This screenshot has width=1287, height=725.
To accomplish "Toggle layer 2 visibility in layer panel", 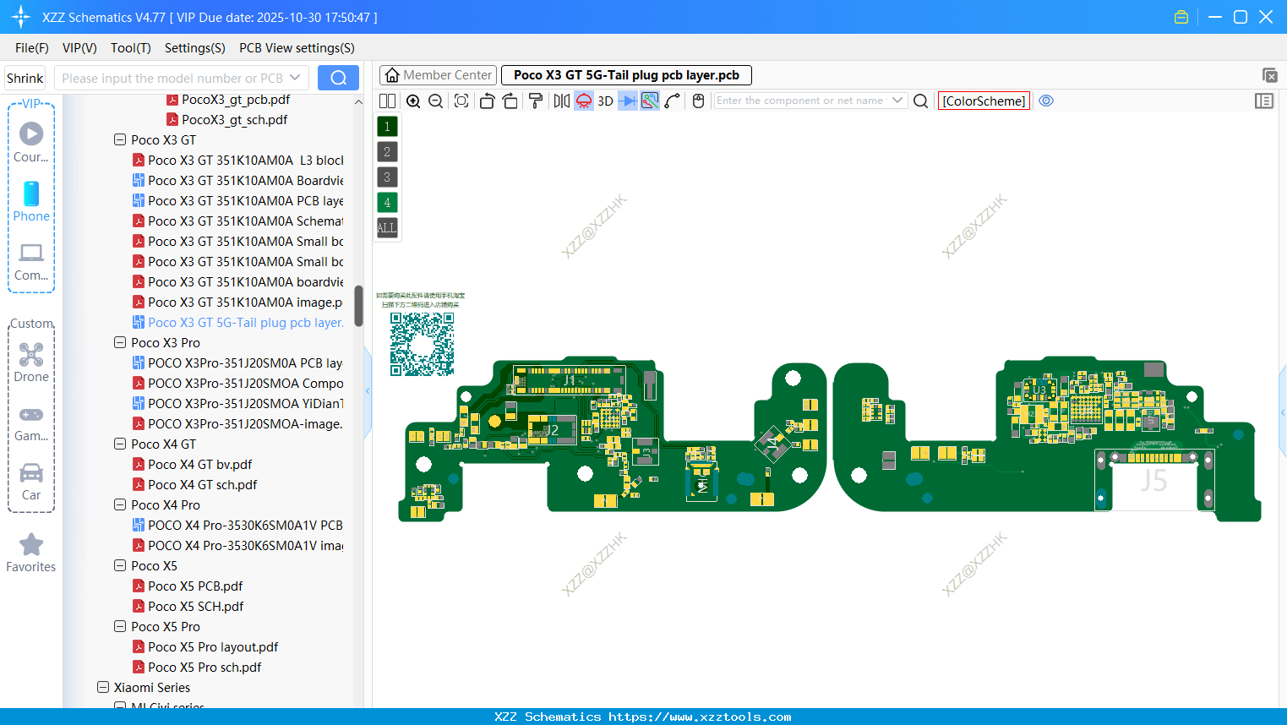I will pos(387,151).
